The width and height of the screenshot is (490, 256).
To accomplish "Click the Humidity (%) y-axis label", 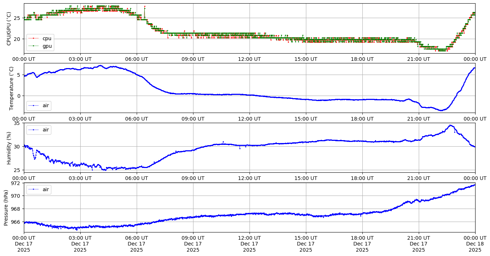I will pos(9,148).
